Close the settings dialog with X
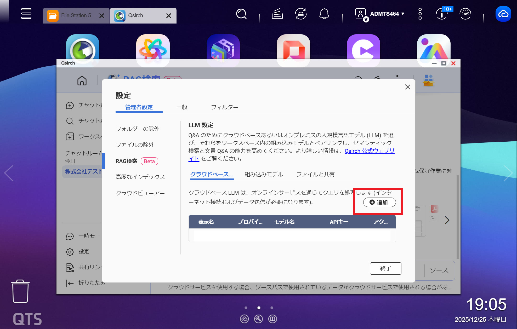 coord(407,87)
